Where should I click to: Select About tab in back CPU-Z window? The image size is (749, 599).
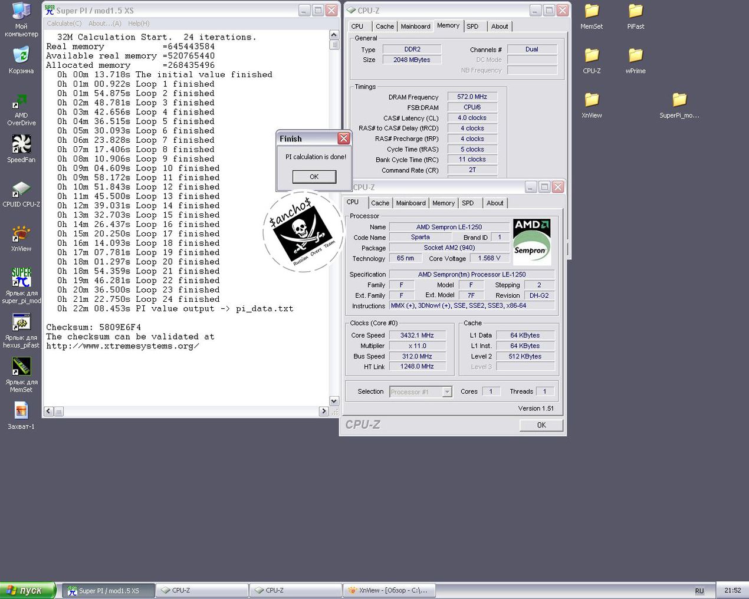click(500, 27)
